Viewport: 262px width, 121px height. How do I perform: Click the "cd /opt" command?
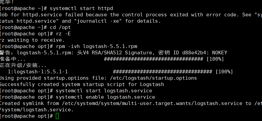click(60, 27)
